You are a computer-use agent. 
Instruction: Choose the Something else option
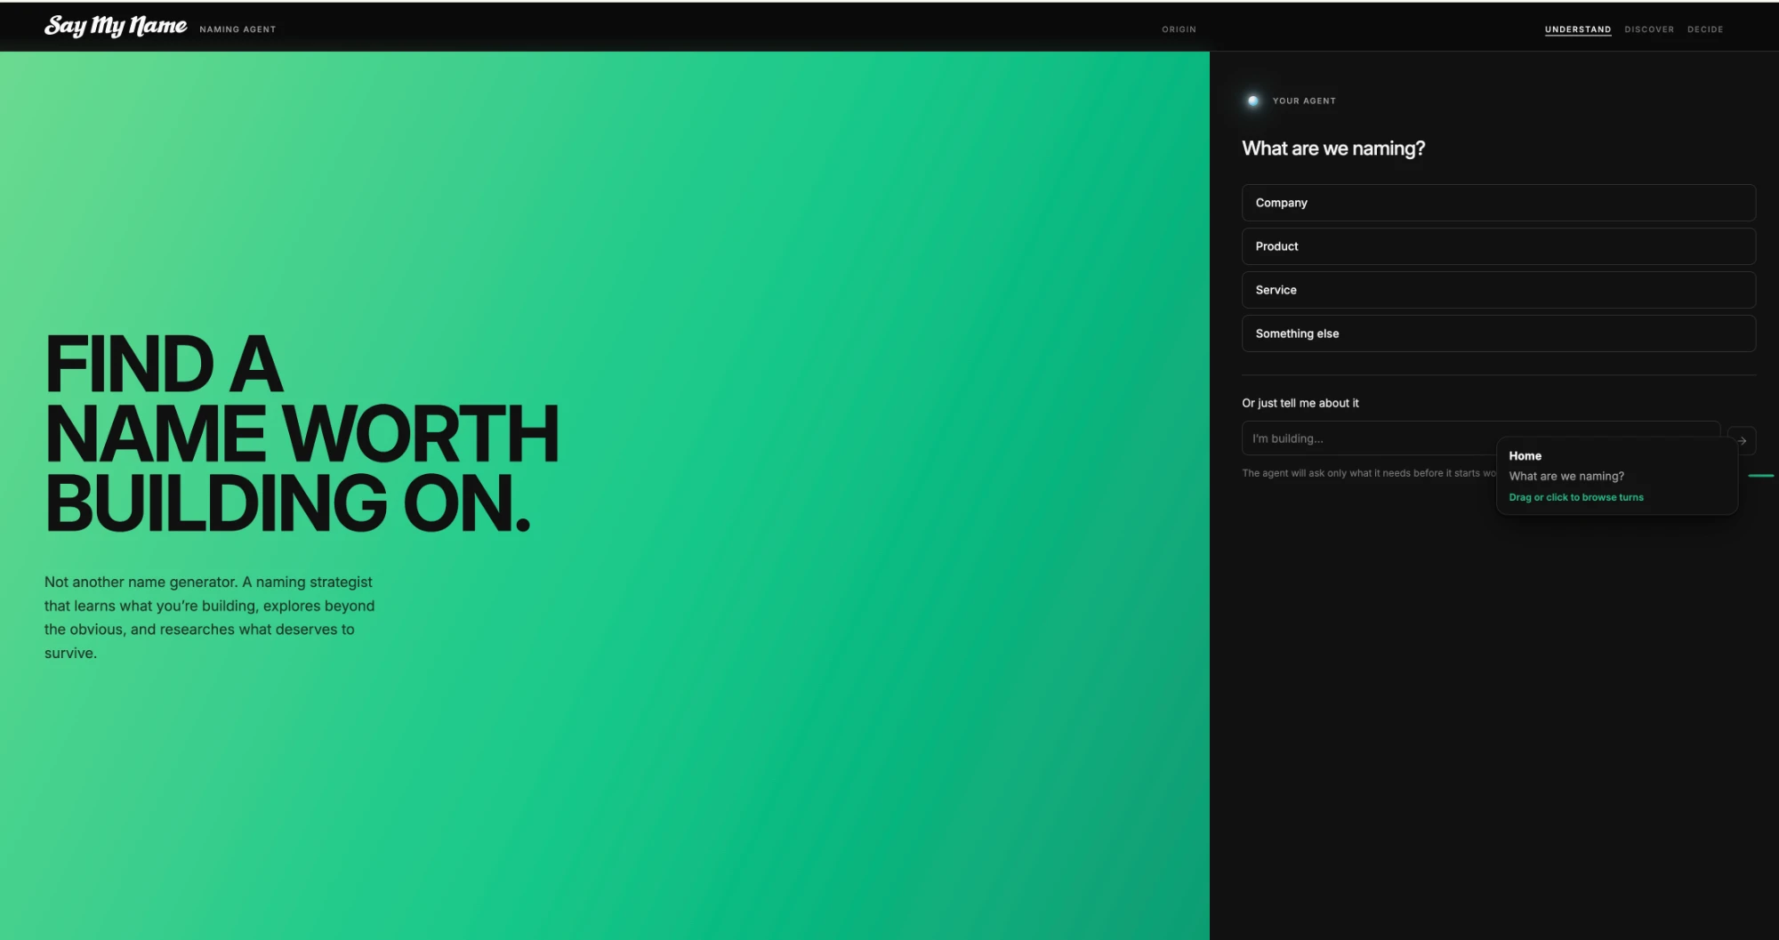(1499, 333)
